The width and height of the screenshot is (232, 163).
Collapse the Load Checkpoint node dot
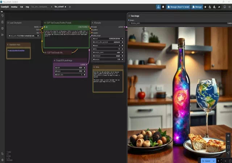point(8,22)
